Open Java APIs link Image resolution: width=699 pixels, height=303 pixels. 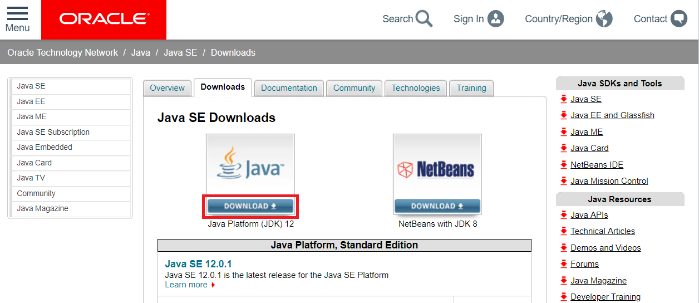click(589, 215)
